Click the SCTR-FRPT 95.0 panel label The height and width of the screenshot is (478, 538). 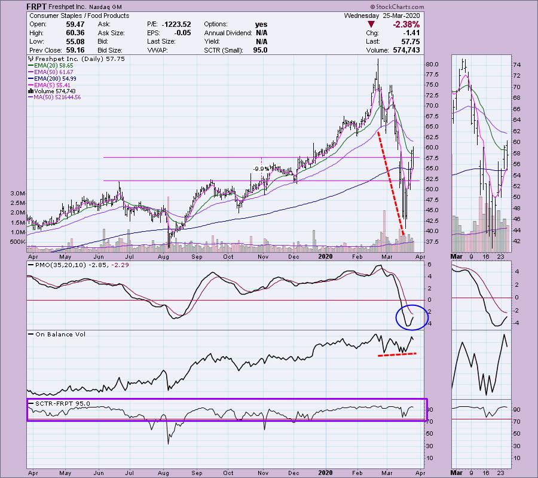[x=59, y=403]
